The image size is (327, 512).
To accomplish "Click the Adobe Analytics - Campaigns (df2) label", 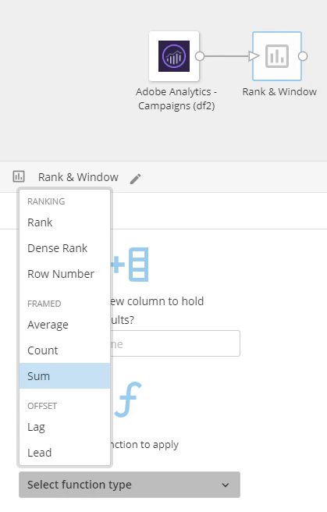I will (176, 98).
